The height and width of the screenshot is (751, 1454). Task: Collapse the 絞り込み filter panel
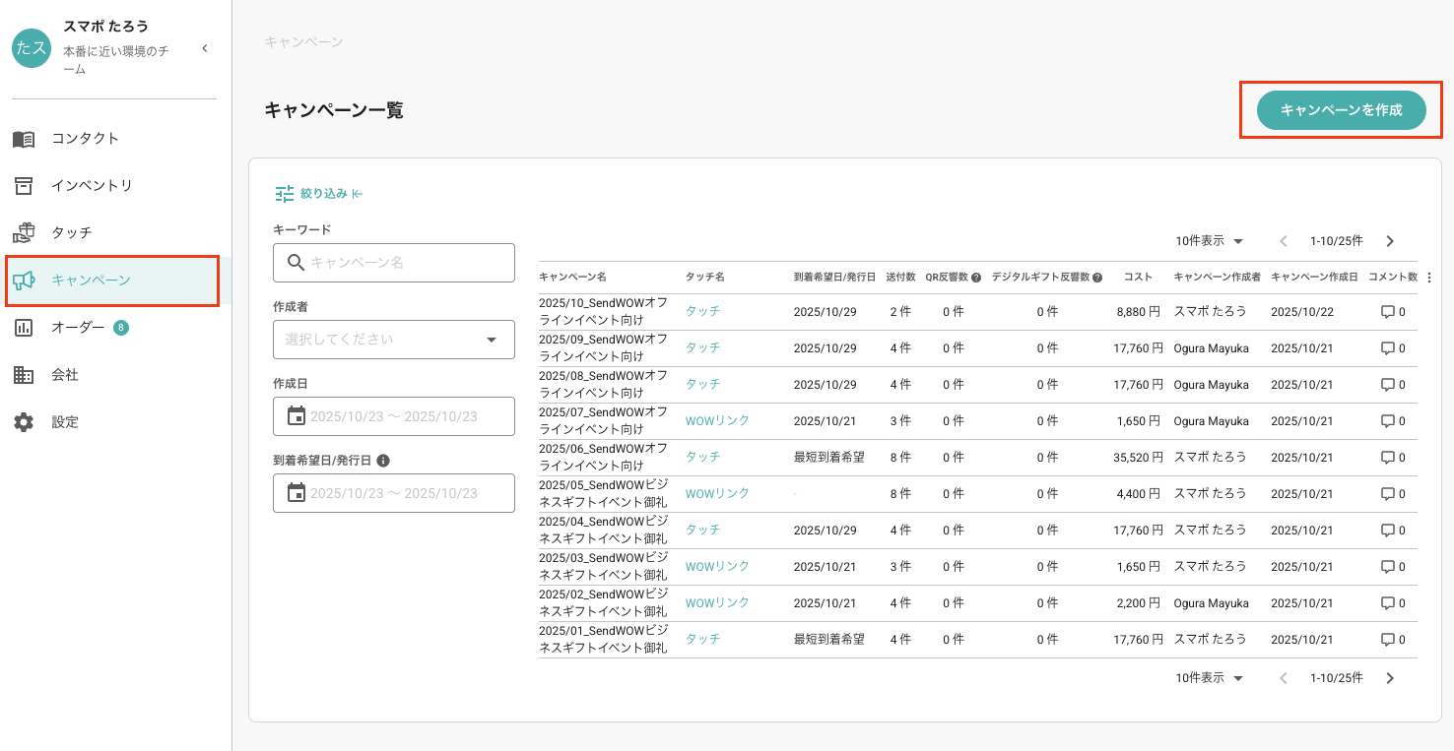(x=358, y=194)
